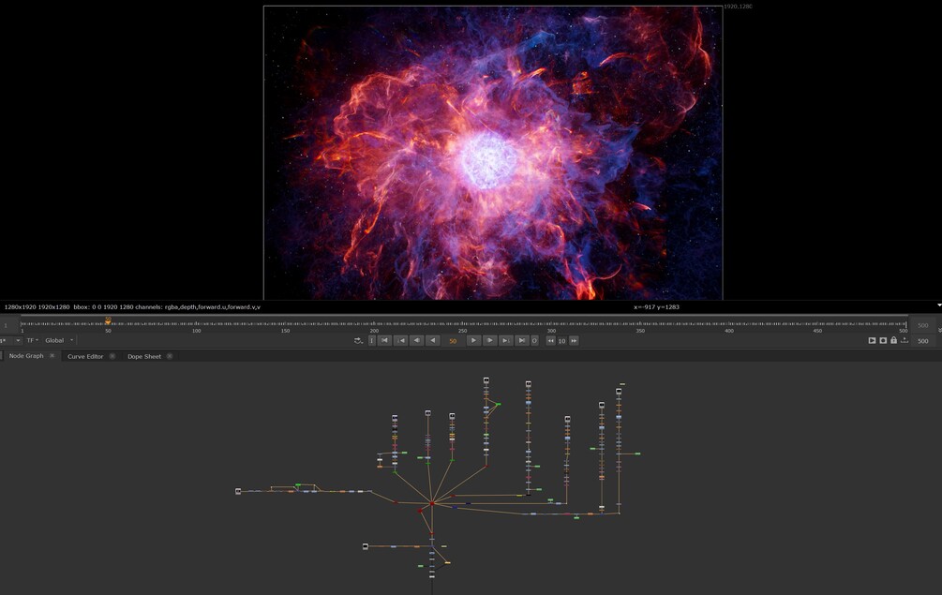
Task: Jump to the first frame
Action: (385, 340)
